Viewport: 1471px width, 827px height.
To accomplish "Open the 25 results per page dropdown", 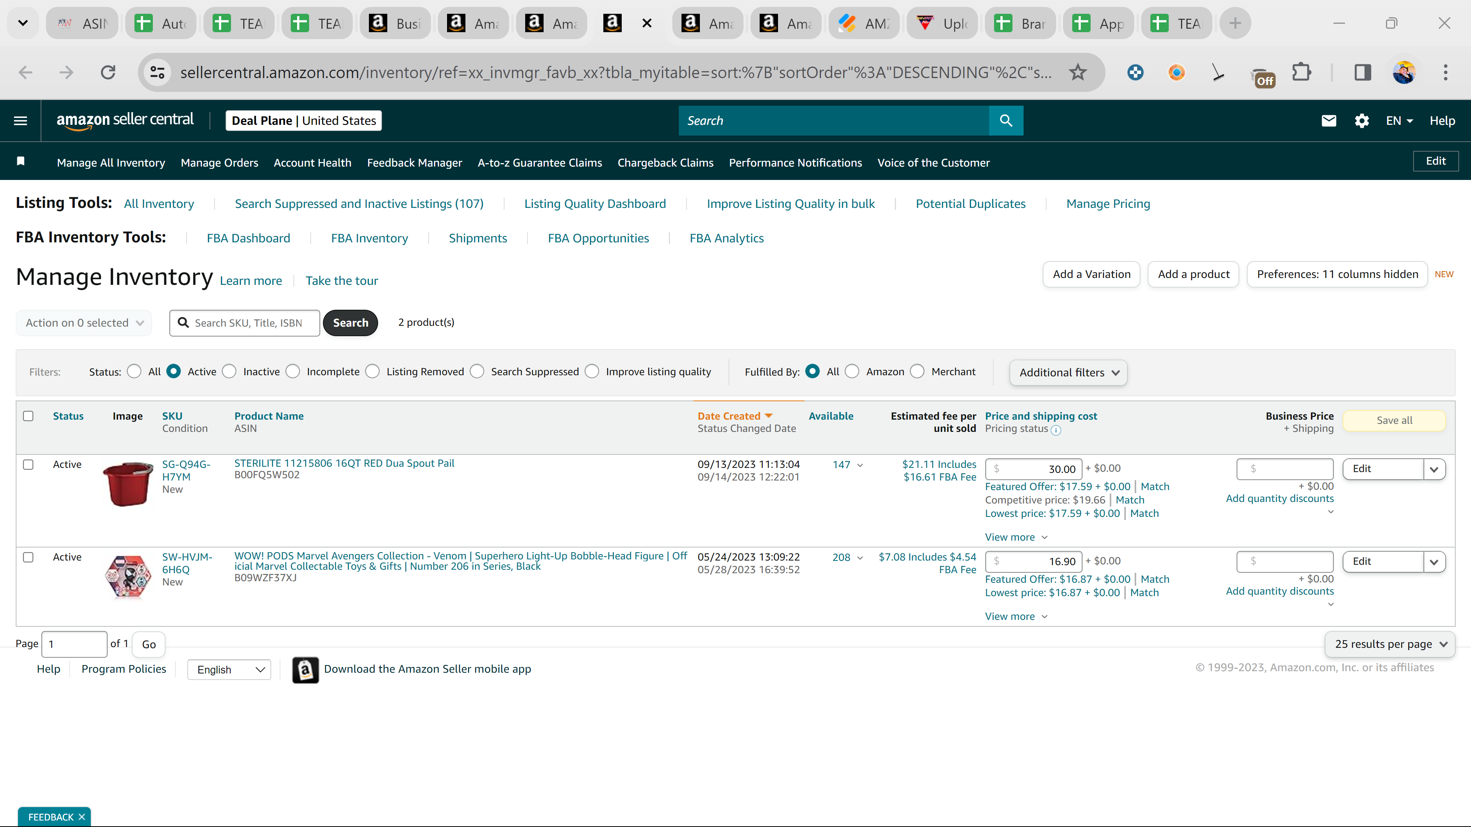I will [1390, 644].
